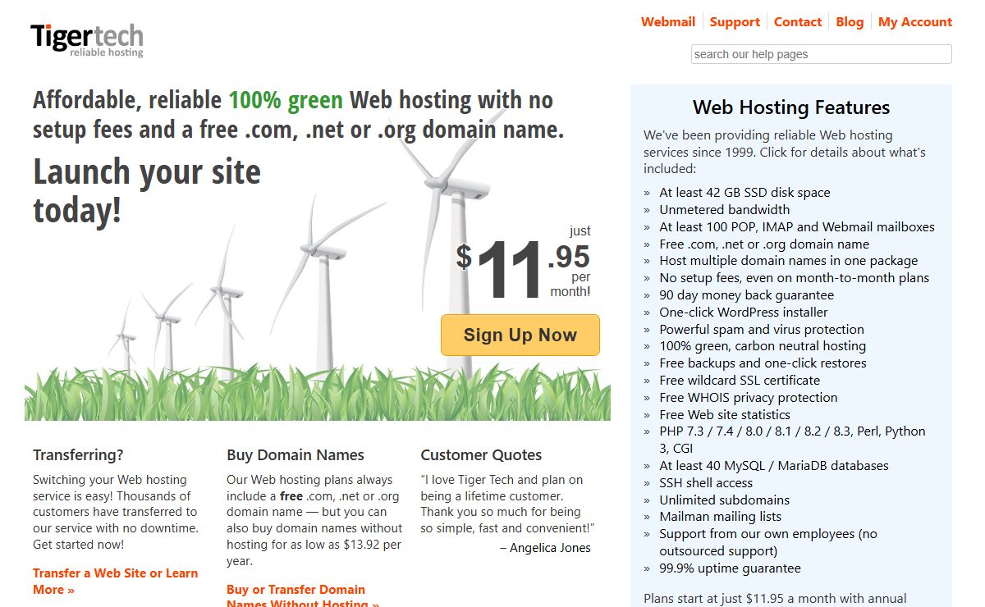
Task: Click Host multiple domain names in one package
Action: point(789,261)
